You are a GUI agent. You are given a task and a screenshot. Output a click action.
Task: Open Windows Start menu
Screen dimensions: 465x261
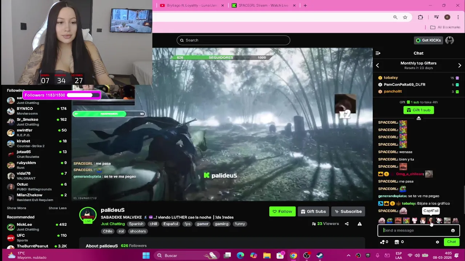coord(146,256)
